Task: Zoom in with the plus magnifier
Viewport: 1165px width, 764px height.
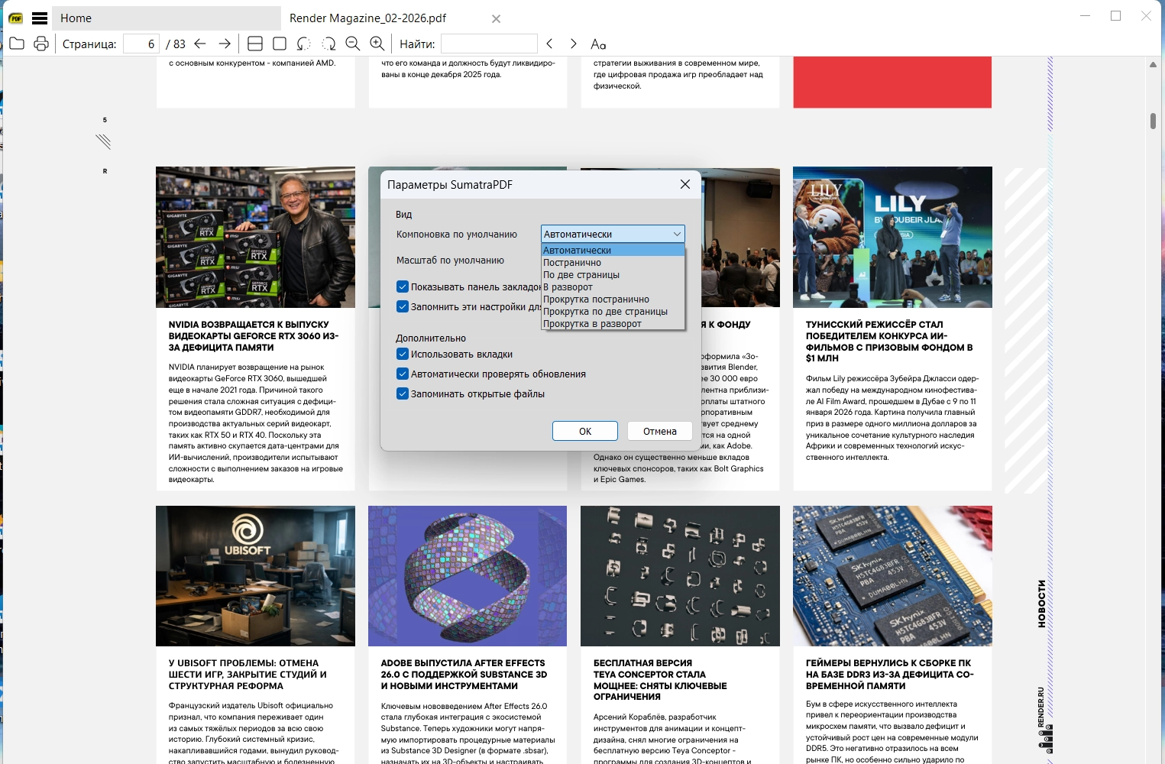Action: pyautogui.click(x=377, y=44)
